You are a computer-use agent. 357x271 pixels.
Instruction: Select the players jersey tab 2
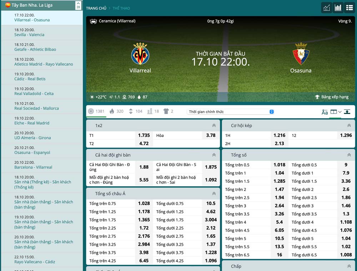tap(168, 111)
